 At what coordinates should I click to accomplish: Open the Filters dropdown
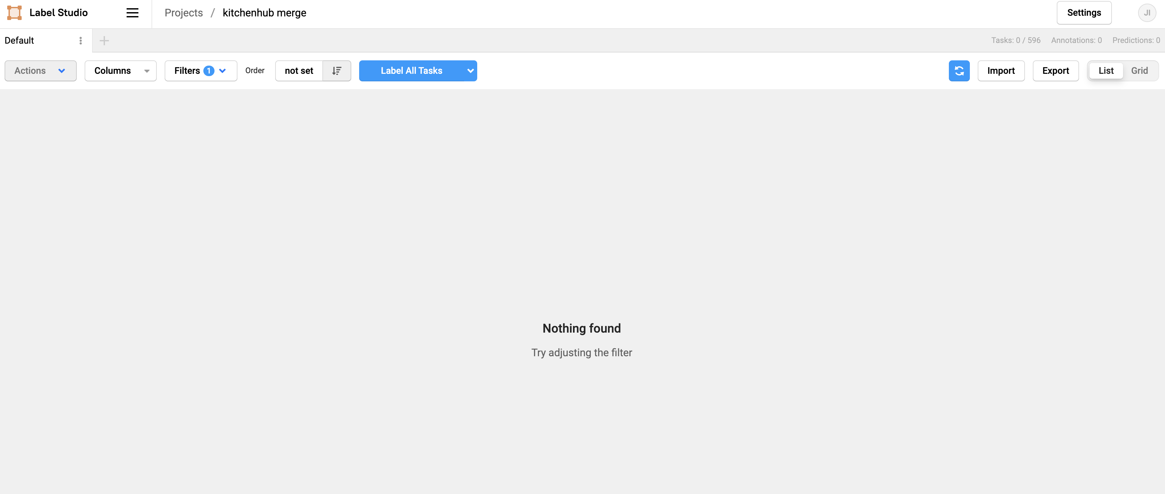click(187, 71)
